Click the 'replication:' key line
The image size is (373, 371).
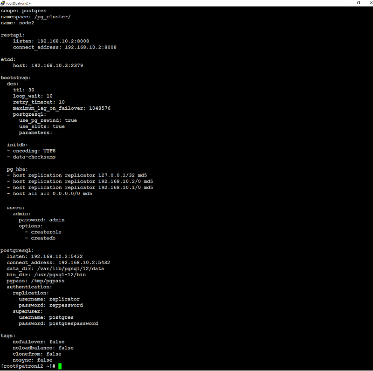tap(31, 293)
